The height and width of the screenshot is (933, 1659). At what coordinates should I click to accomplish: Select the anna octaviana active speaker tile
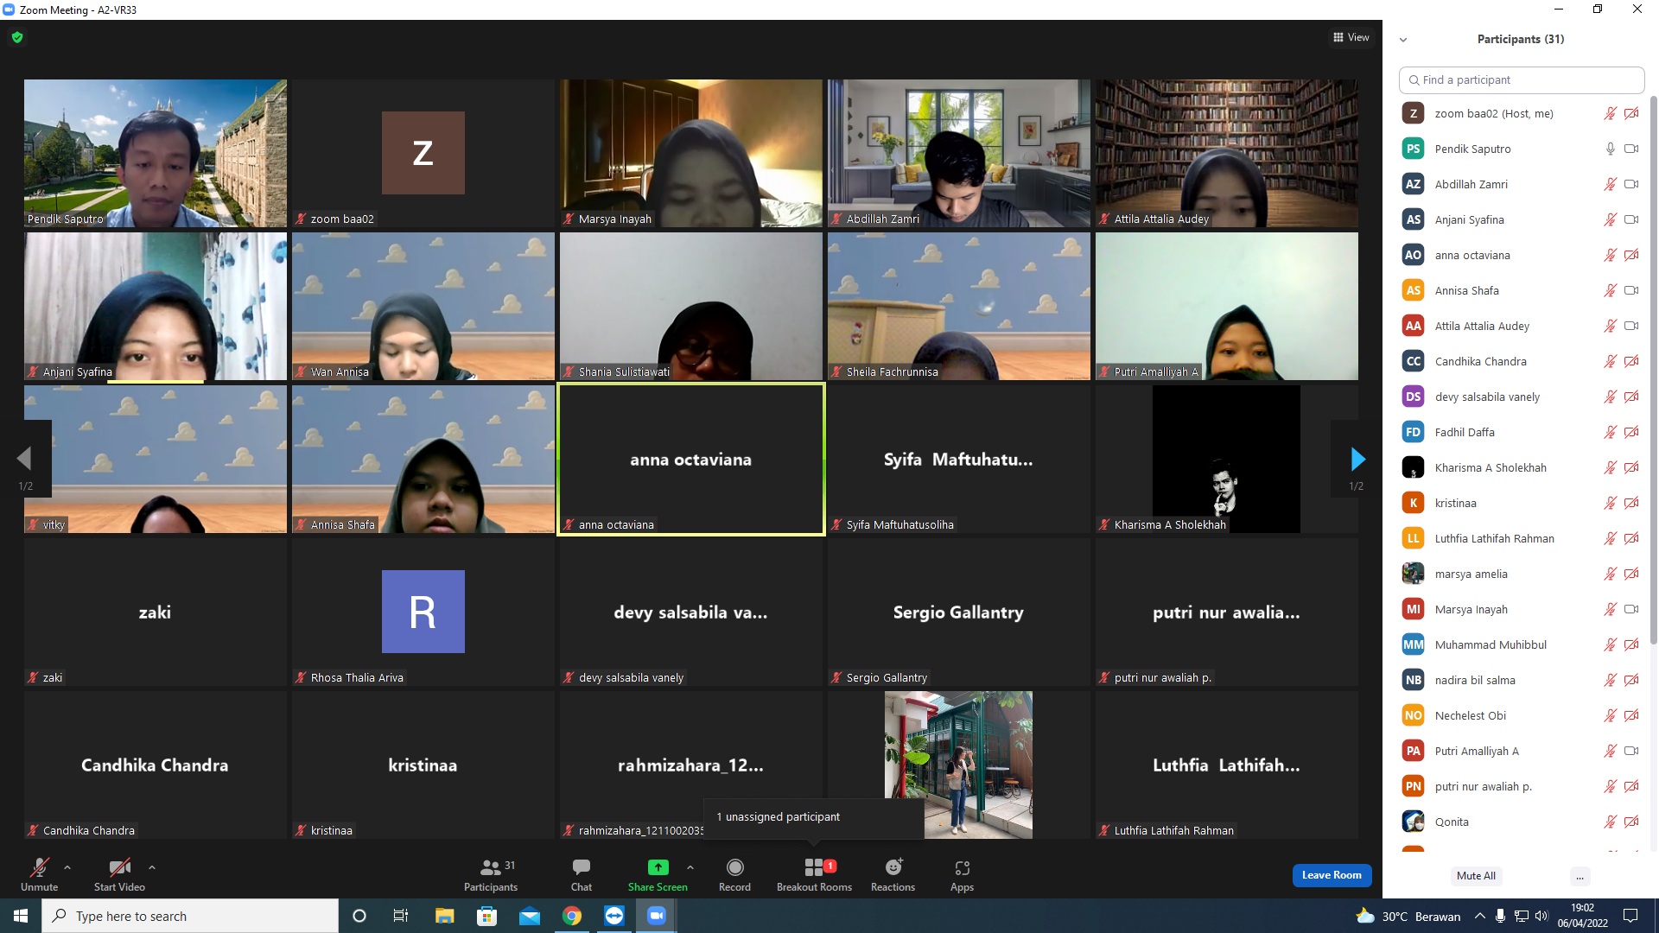pyautogui.click(x=691, y=459)
